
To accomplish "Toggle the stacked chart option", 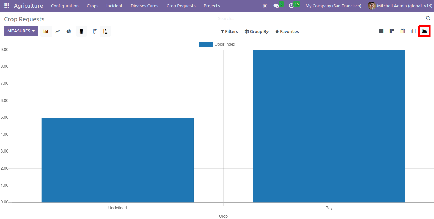I will tap(81, 31).
